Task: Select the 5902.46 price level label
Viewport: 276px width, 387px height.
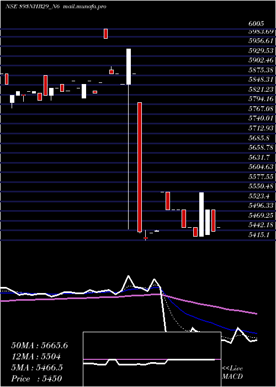Action: click(261, 60)
